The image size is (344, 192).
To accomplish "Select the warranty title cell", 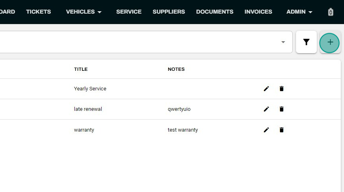I will 84,130.
